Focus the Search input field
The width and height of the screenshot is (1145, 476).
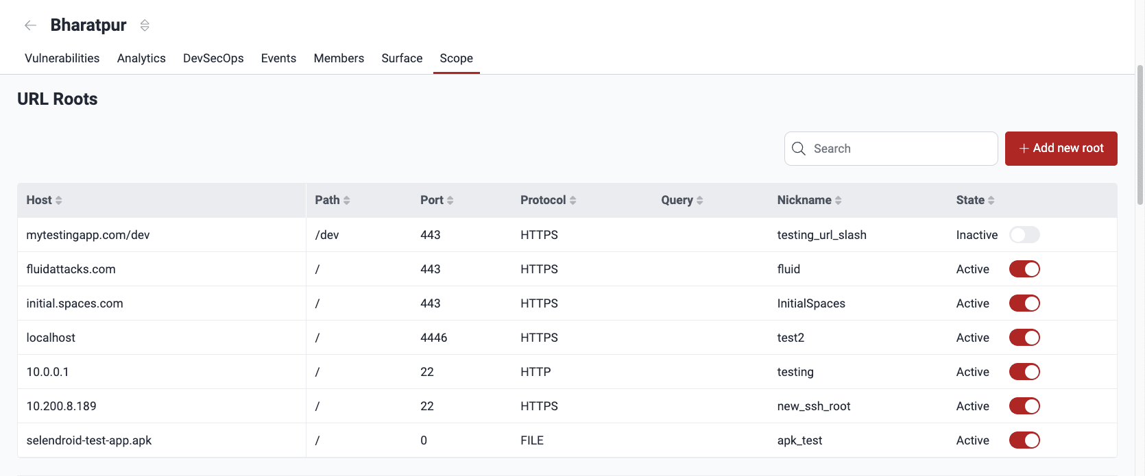tap(891, 149)
